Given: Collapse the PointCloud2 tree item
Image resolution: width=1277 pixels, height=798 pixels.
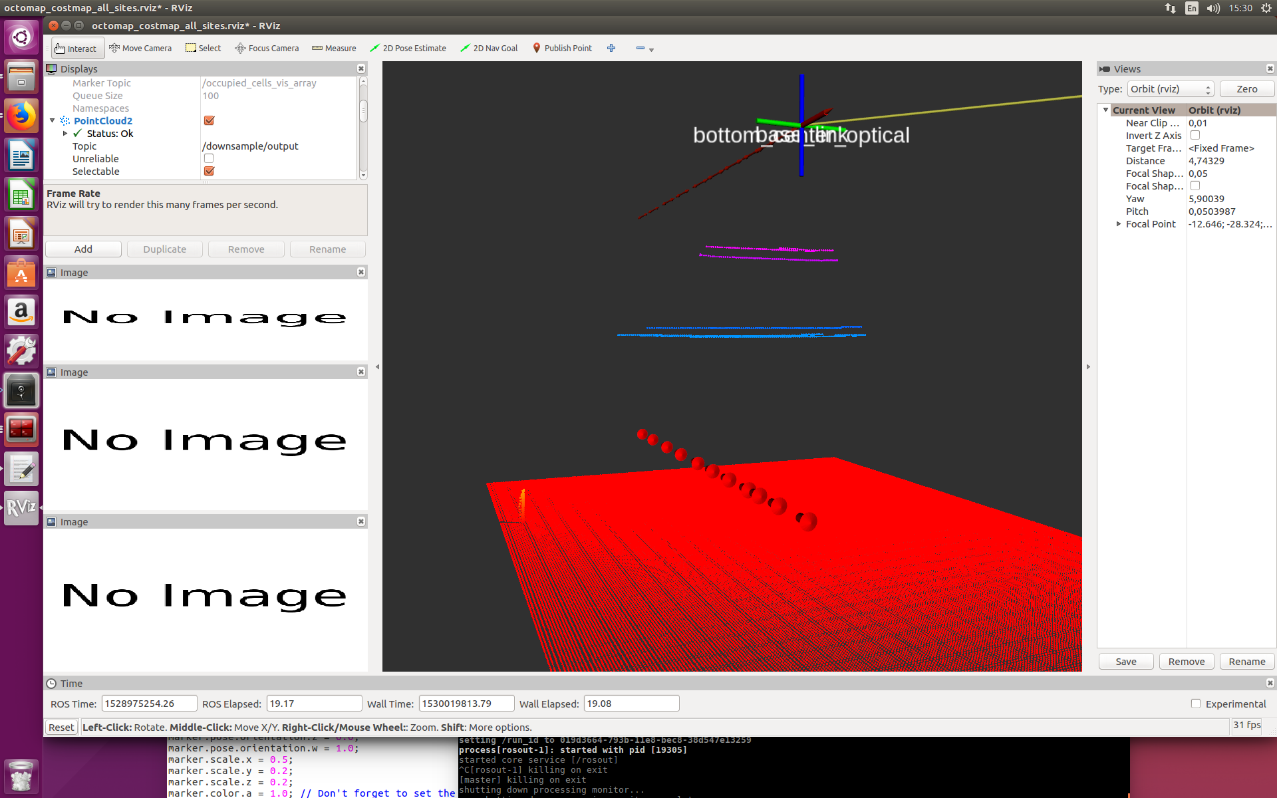Looking at the screenshot, I should click(x=52, y=120).
